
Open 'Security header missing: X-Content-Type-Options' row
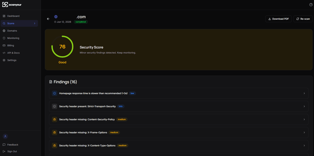pyautogui.click(x=178, y=146)
